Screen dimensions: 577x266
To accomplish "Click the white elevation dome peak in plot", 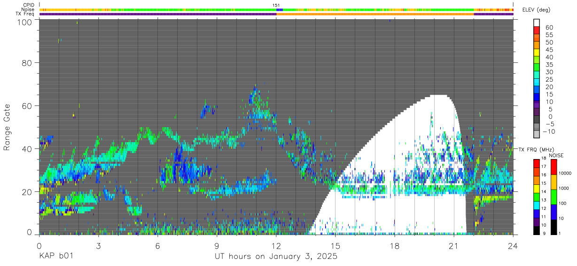I will (438, 97).
